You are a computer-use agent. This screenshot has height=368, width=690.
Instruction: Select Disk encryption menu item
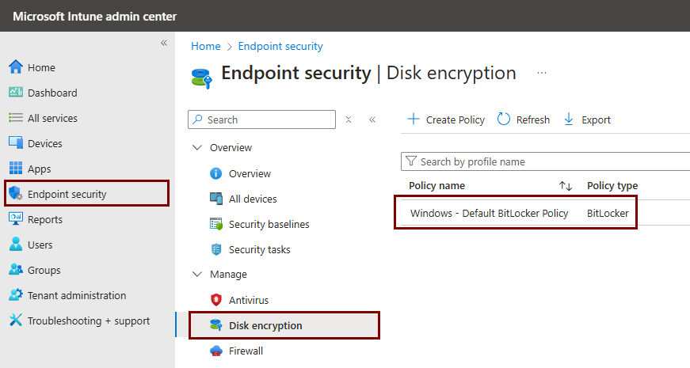[265, 325]
